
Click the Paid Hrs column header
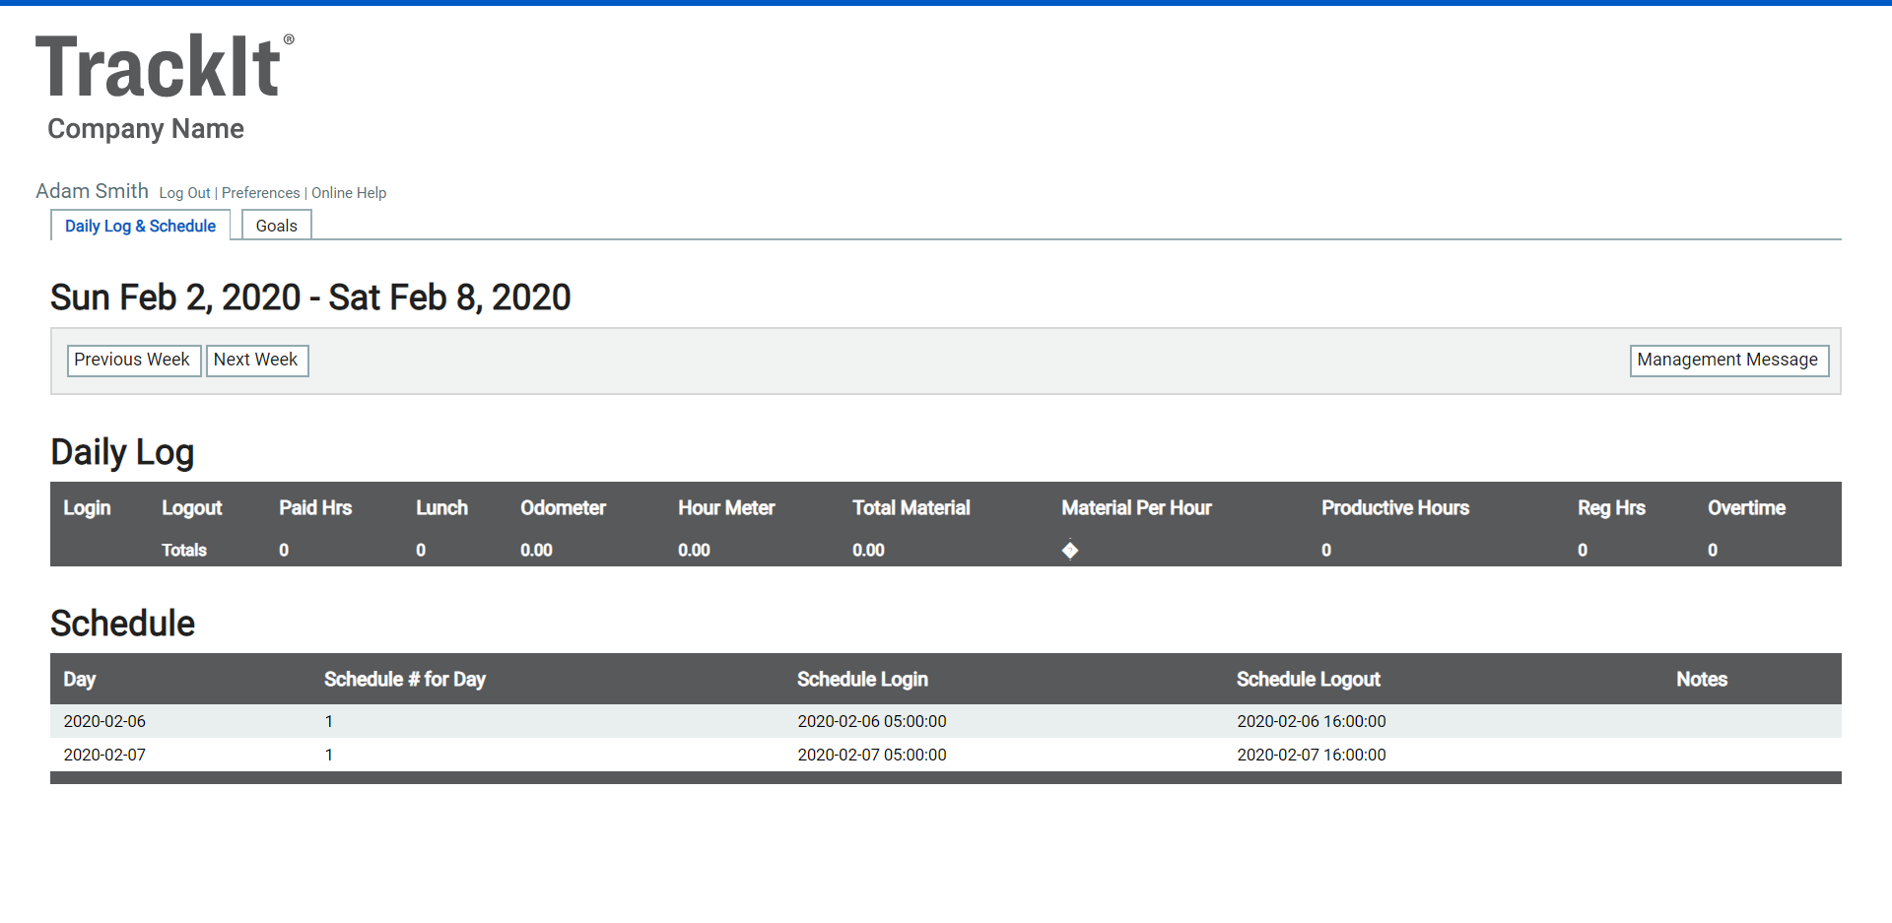click(x=315, y=508)
